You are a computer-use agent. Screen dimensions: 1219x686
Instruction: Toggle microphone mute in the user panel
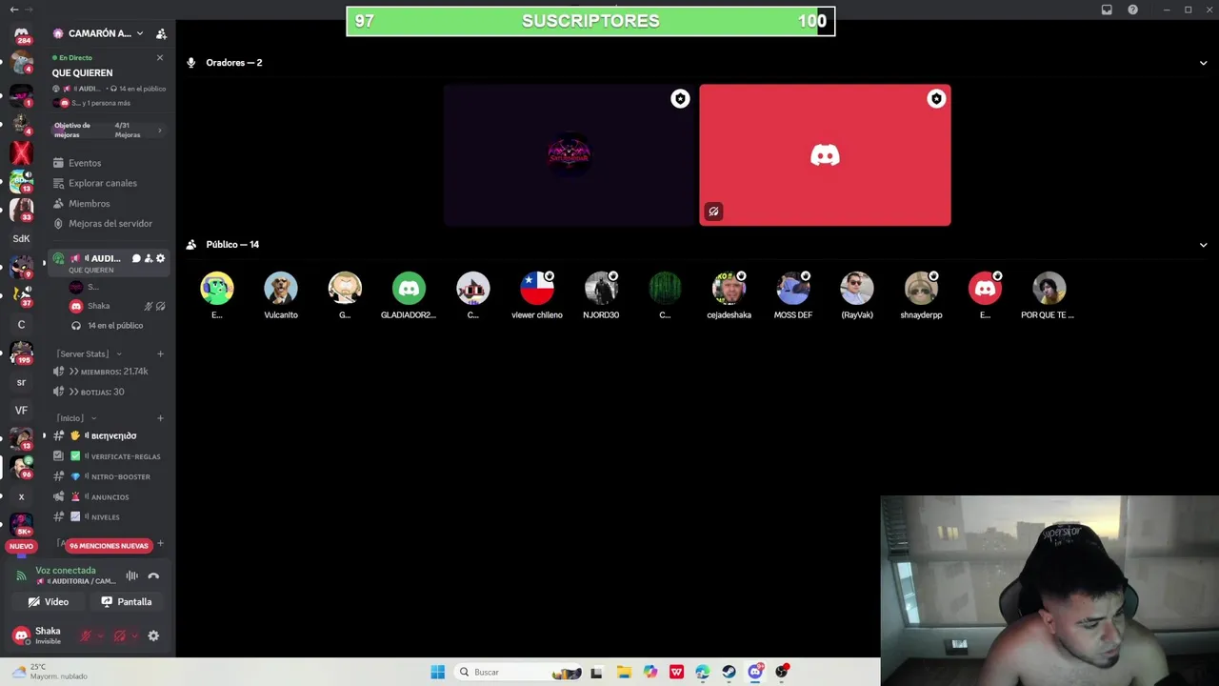(x=86, y=636)
